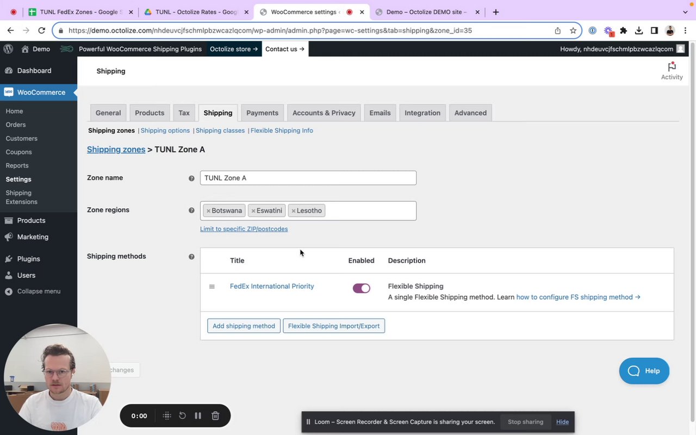Open how to configure FS shipping method link
Image resolution: width=696 pixels, height=435 pixels.
[578, 297]
